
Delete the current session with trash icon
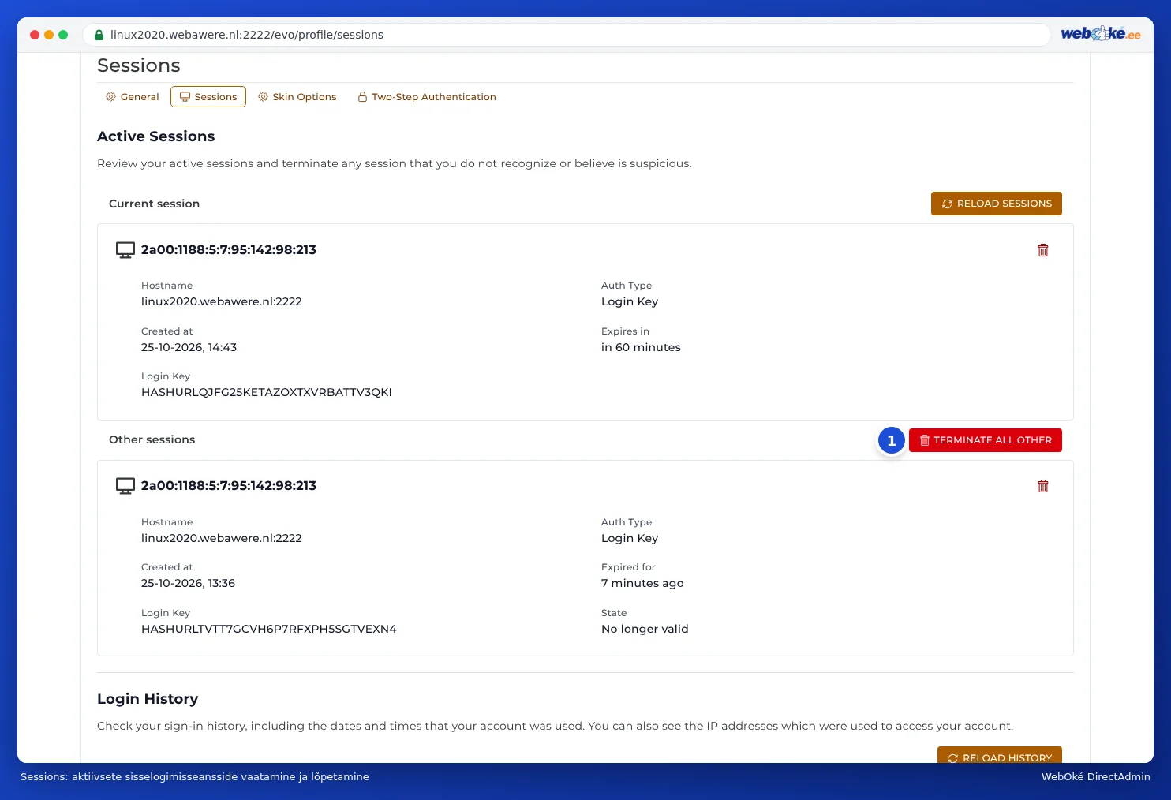[x=1042, y=250]
